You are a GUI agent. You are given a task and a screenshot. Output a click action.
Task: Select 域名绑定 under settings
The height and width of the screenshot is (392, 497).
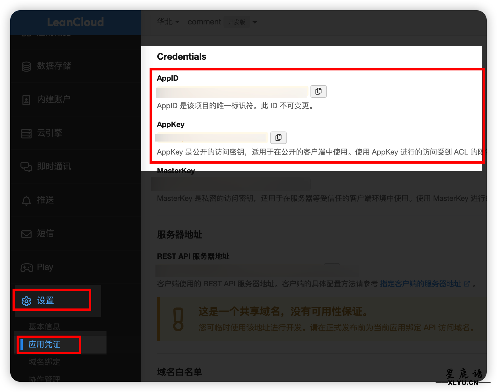(44, 362)
